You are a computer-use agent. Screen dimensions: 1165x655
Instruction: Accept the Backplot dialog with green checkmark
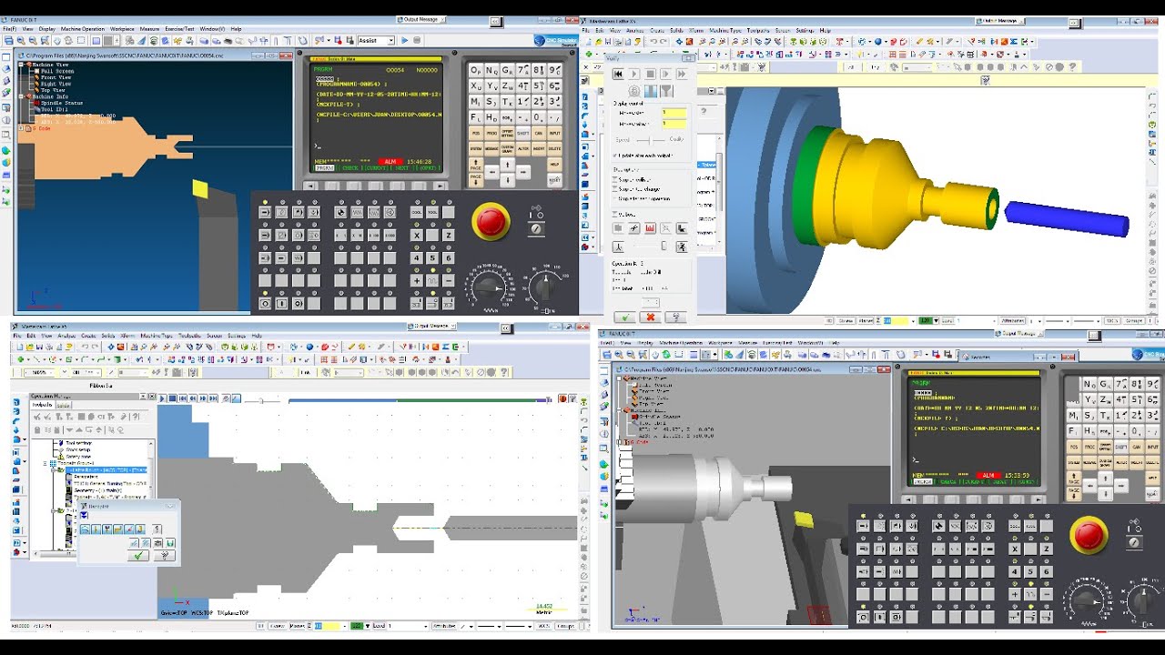click(138, 555)
